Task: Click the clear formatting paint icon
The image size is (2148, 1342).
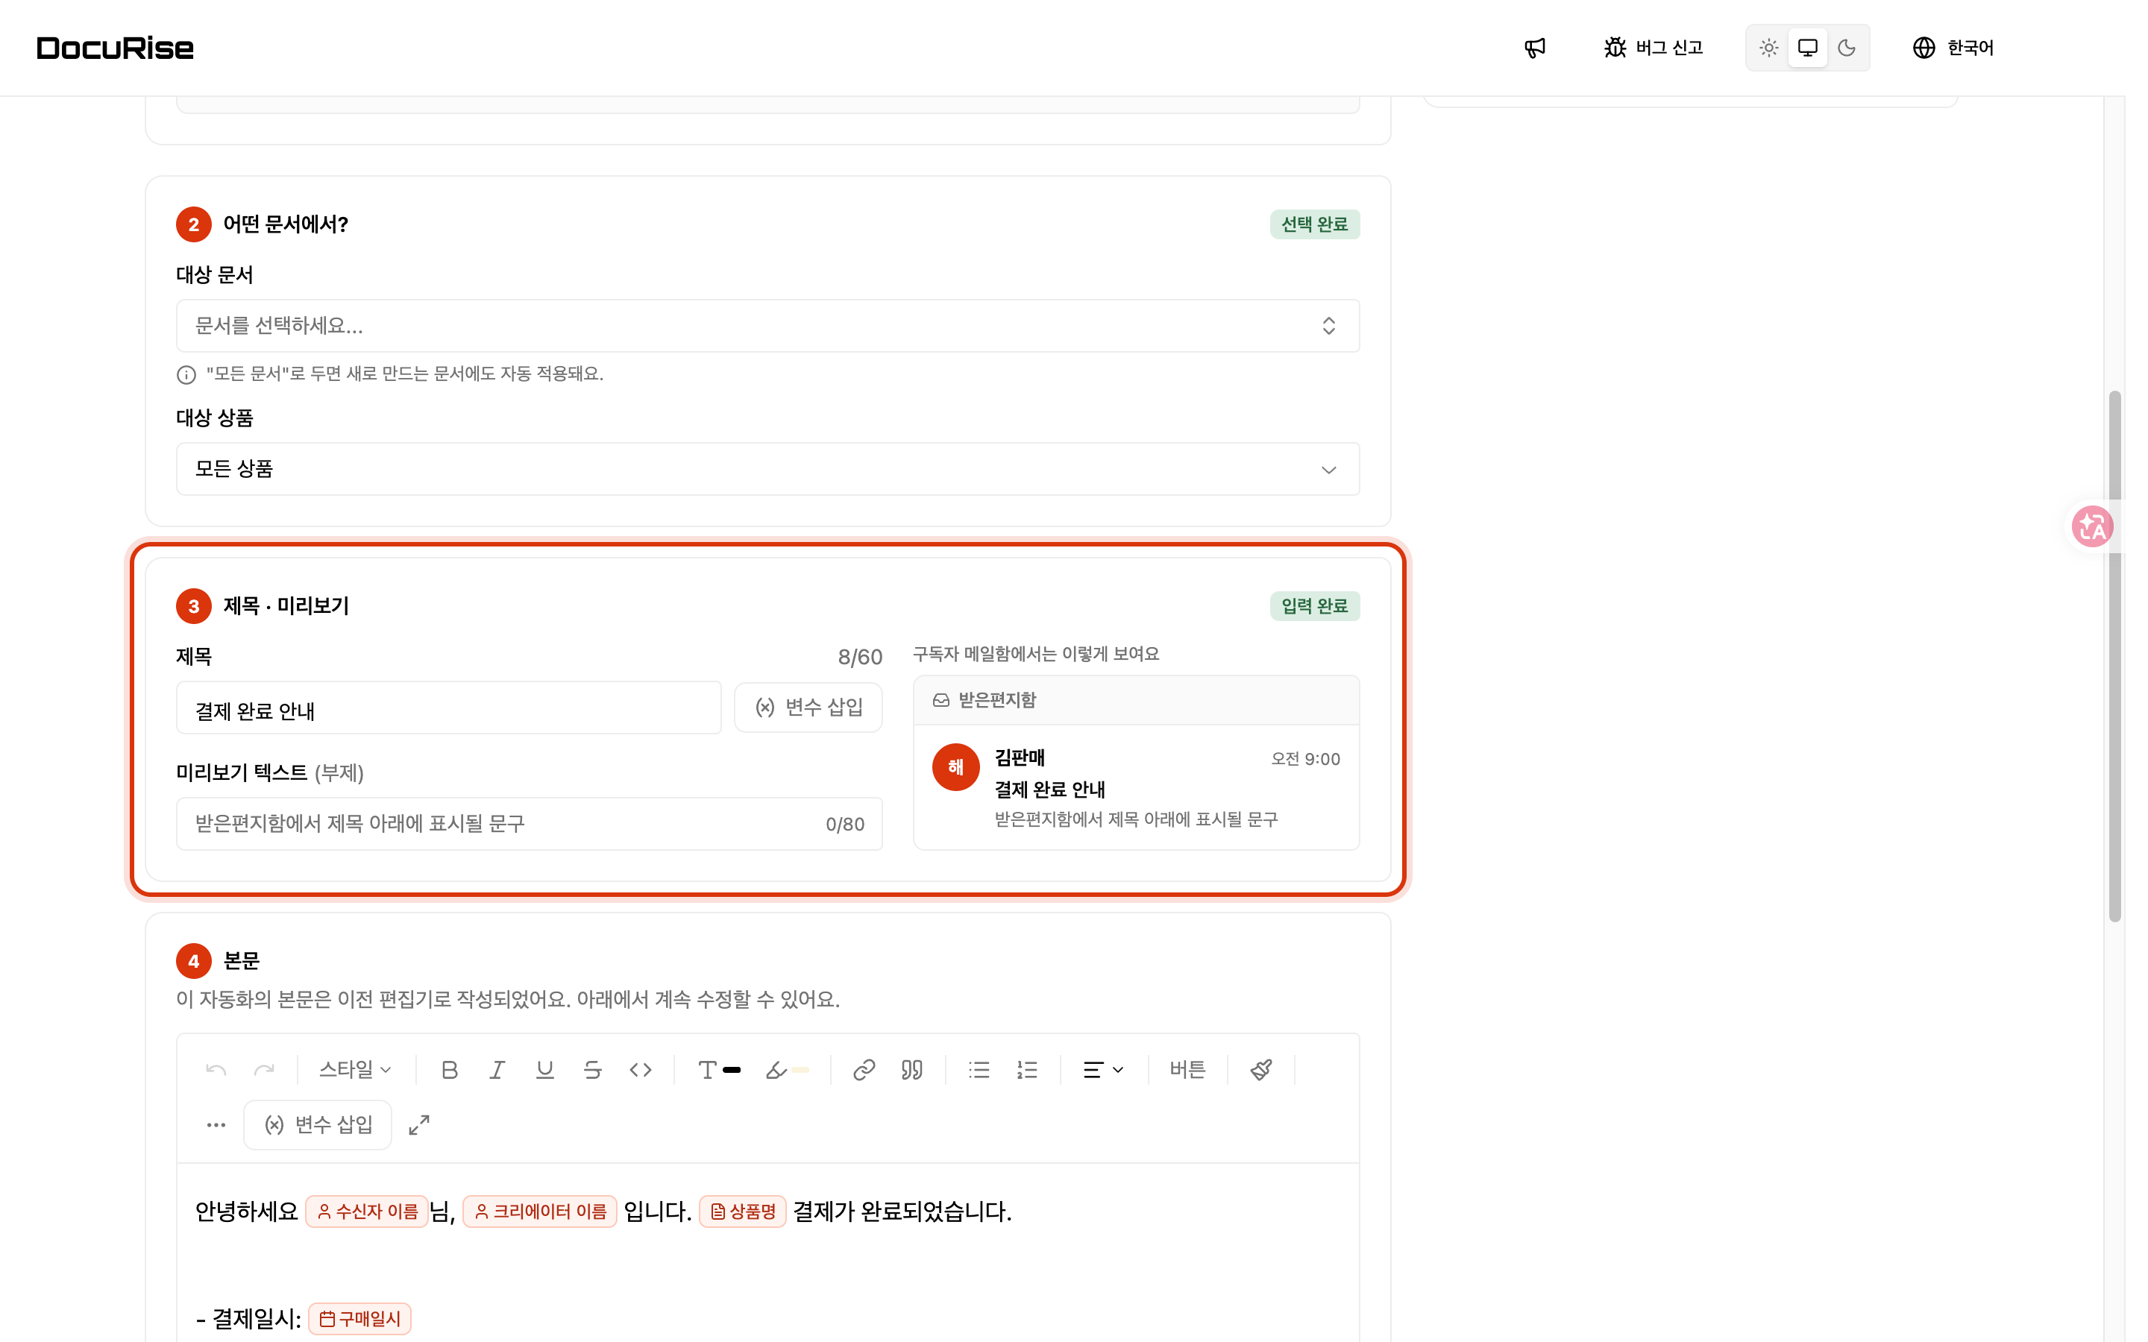Action: pyautogui.click(x=1261, y=1070)
